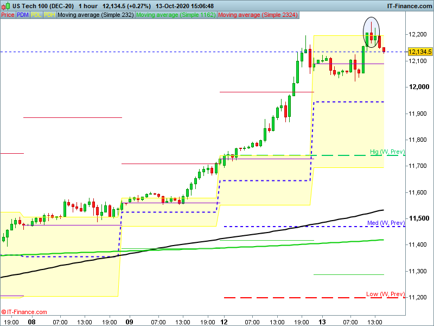Select the PDL indicator label

coord(36,15)
